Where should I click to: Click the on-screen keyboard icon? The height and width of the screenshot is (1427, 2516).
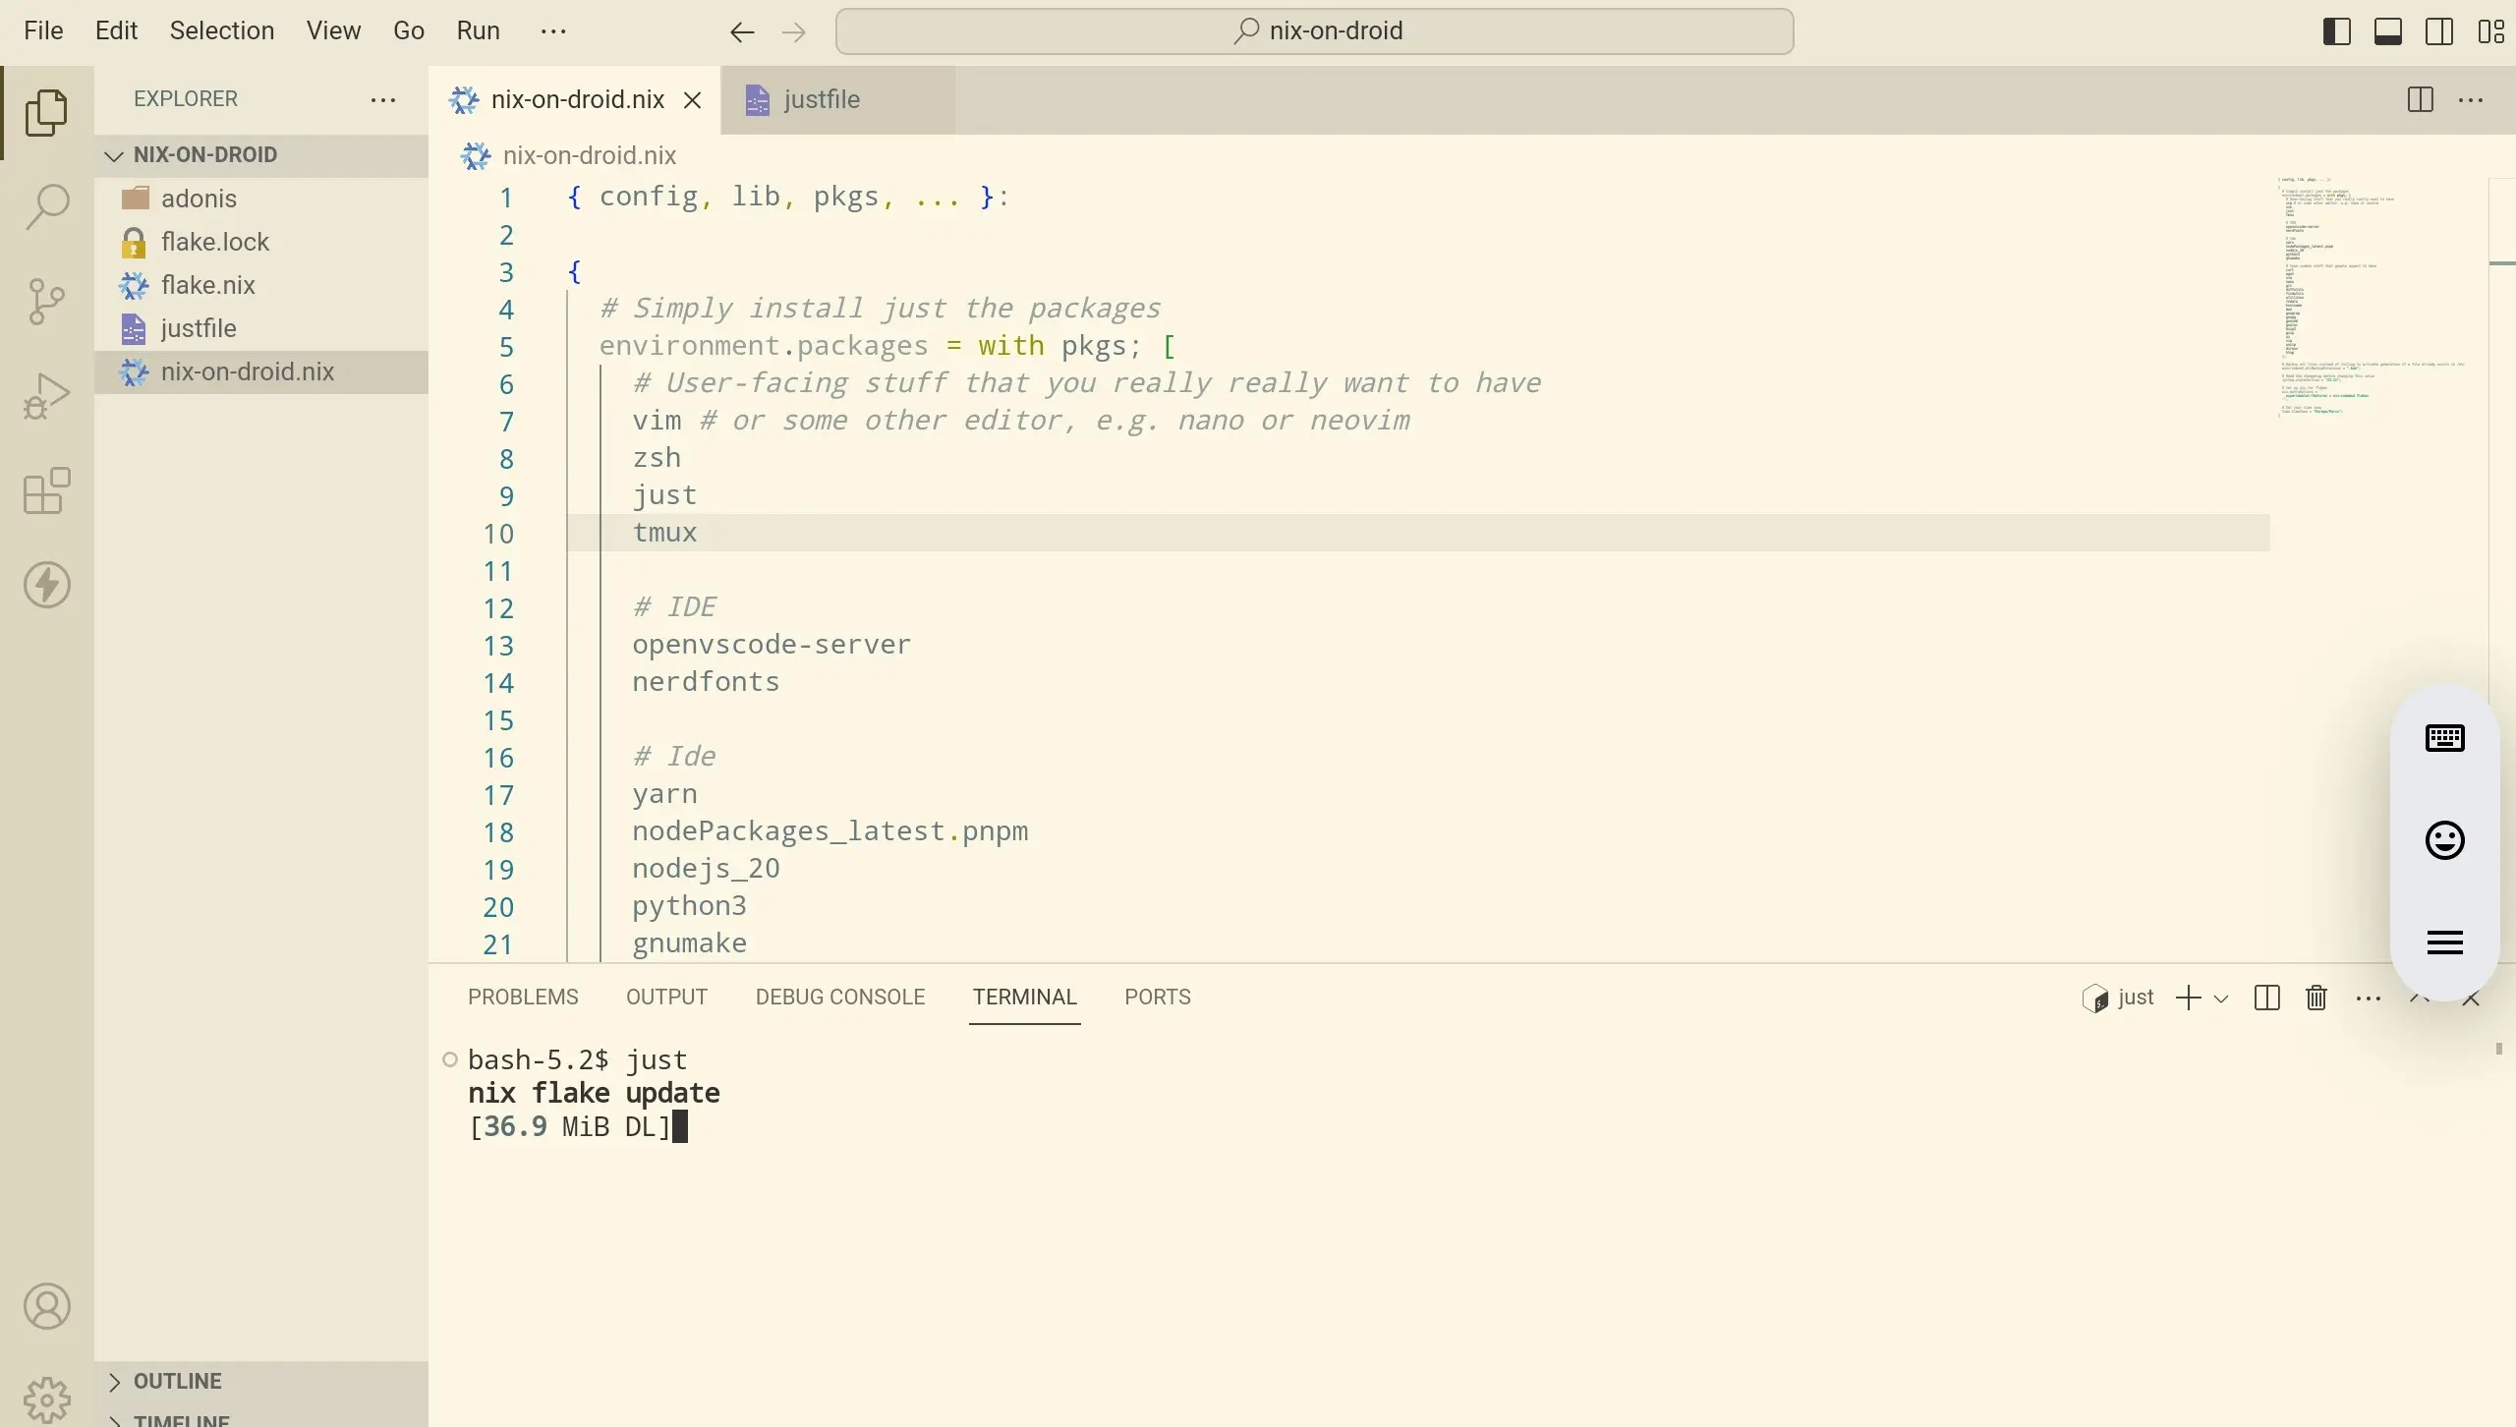[2444, 738]
